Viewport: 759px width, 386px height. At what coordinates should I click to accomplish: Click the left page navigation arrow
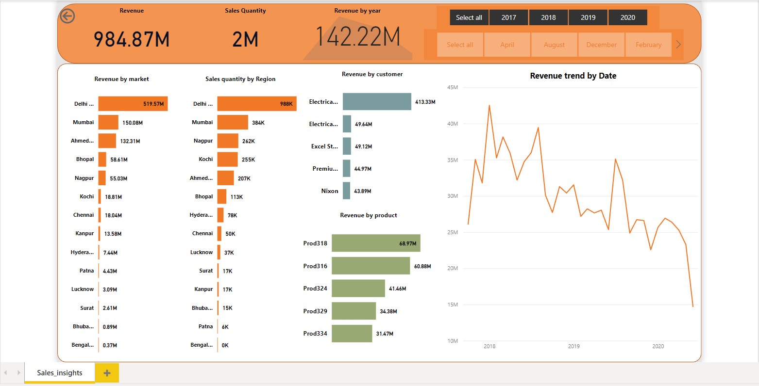point(7,372)
